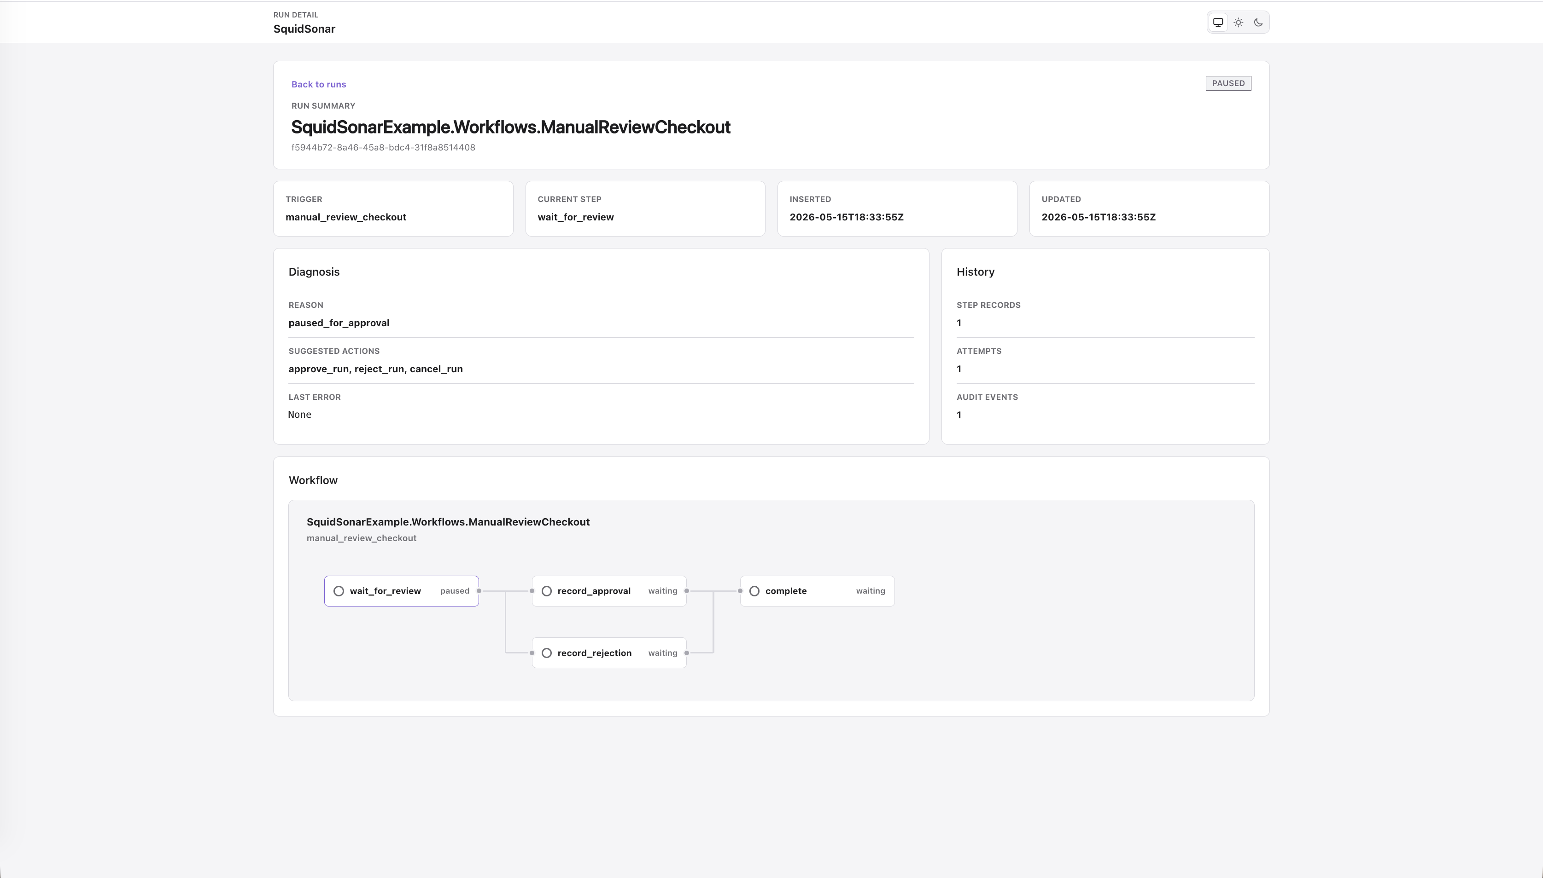The height and width of the screenshot is (878, 1543).
Task: Click paused label on wait_for_review node
Action: pos(455,591)
